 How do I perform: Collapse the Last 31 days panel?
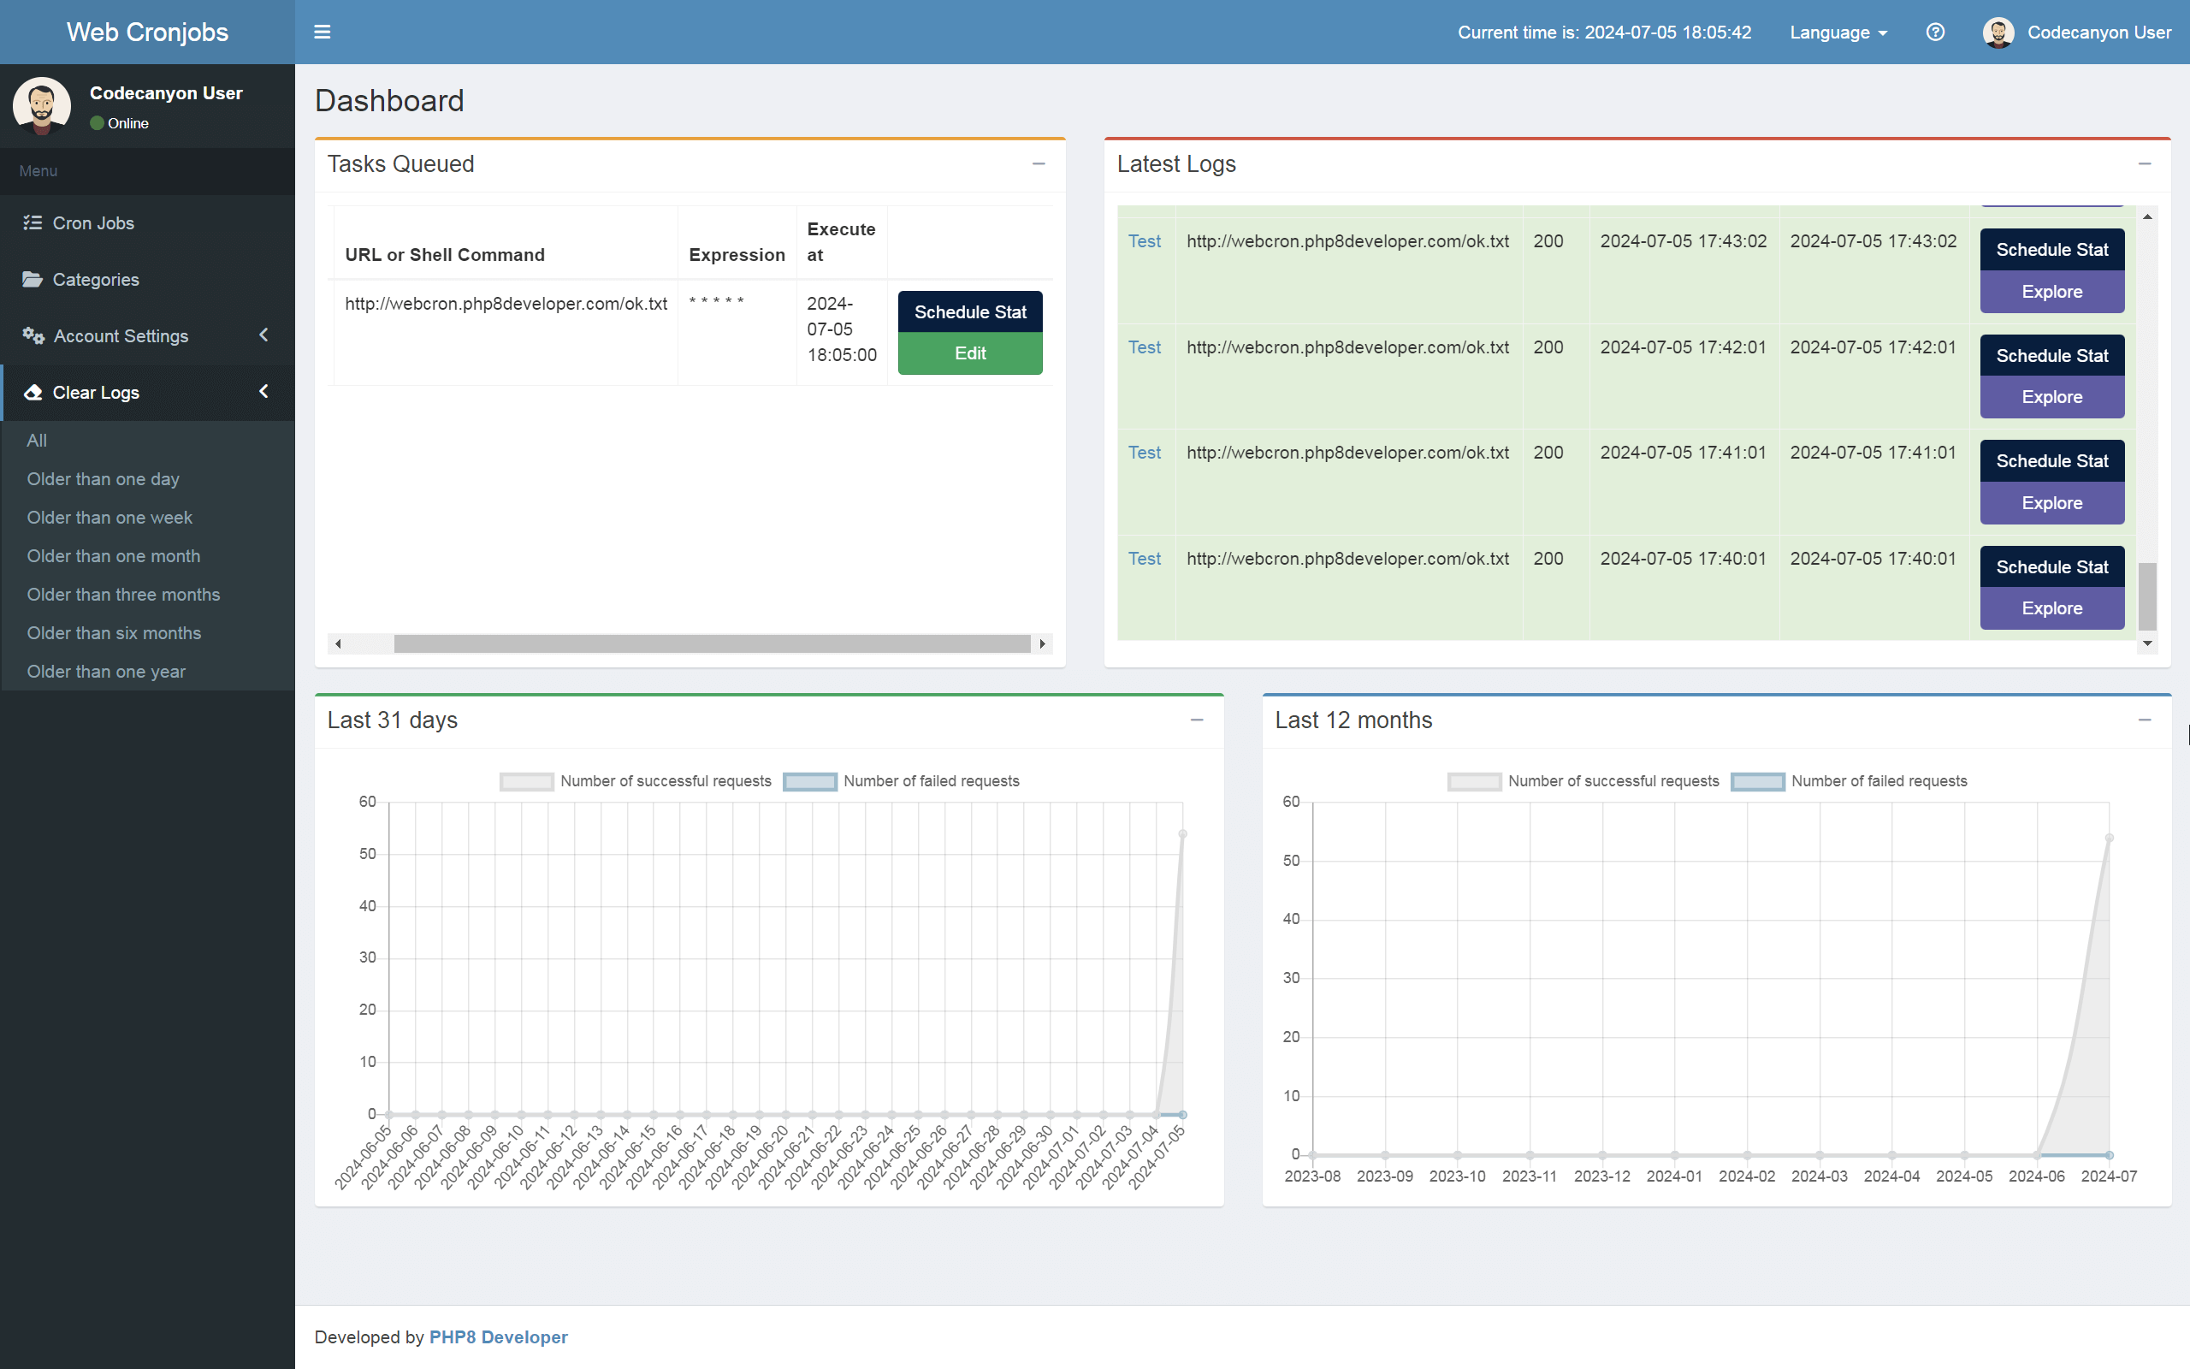pyautogui.click(x=1196, y=720)
